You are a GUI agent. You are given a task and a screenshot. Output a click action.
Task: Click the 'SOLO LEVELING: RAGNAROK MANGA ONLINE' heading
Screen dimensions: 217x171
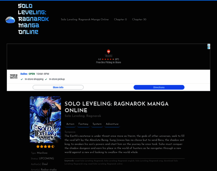[x=116, y=107]
